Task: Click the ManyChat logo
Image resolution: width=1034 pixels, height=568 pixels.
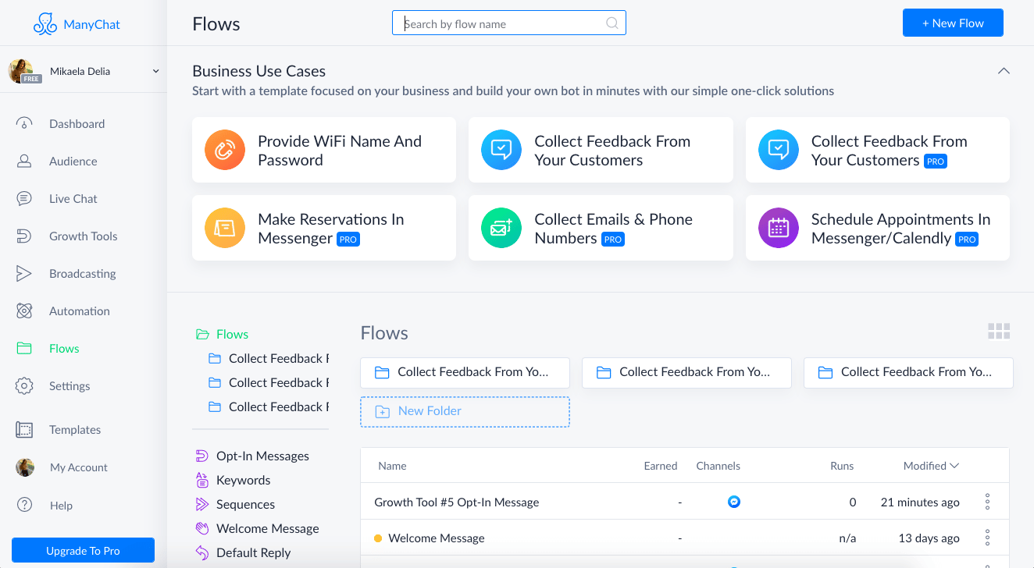Action: 77,23
